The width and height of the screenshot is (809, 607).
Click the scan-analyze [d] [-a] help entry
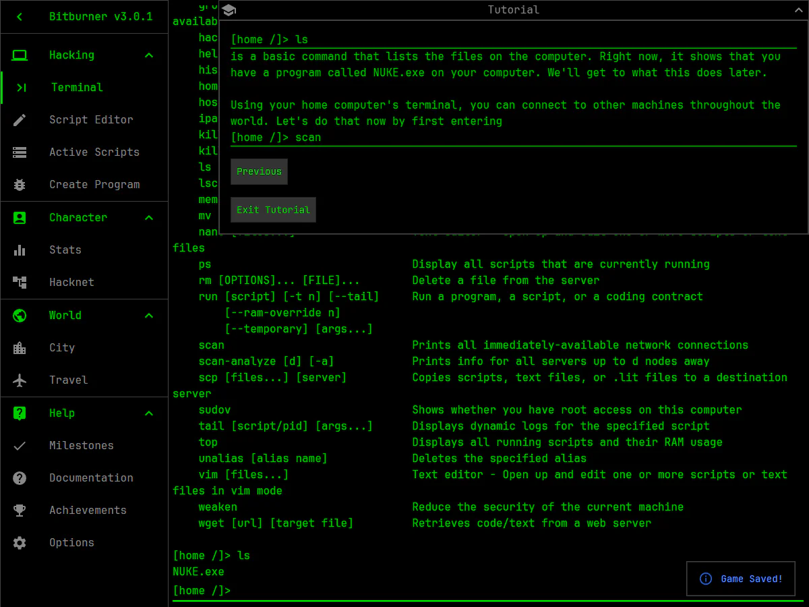[x=266, y=362]
